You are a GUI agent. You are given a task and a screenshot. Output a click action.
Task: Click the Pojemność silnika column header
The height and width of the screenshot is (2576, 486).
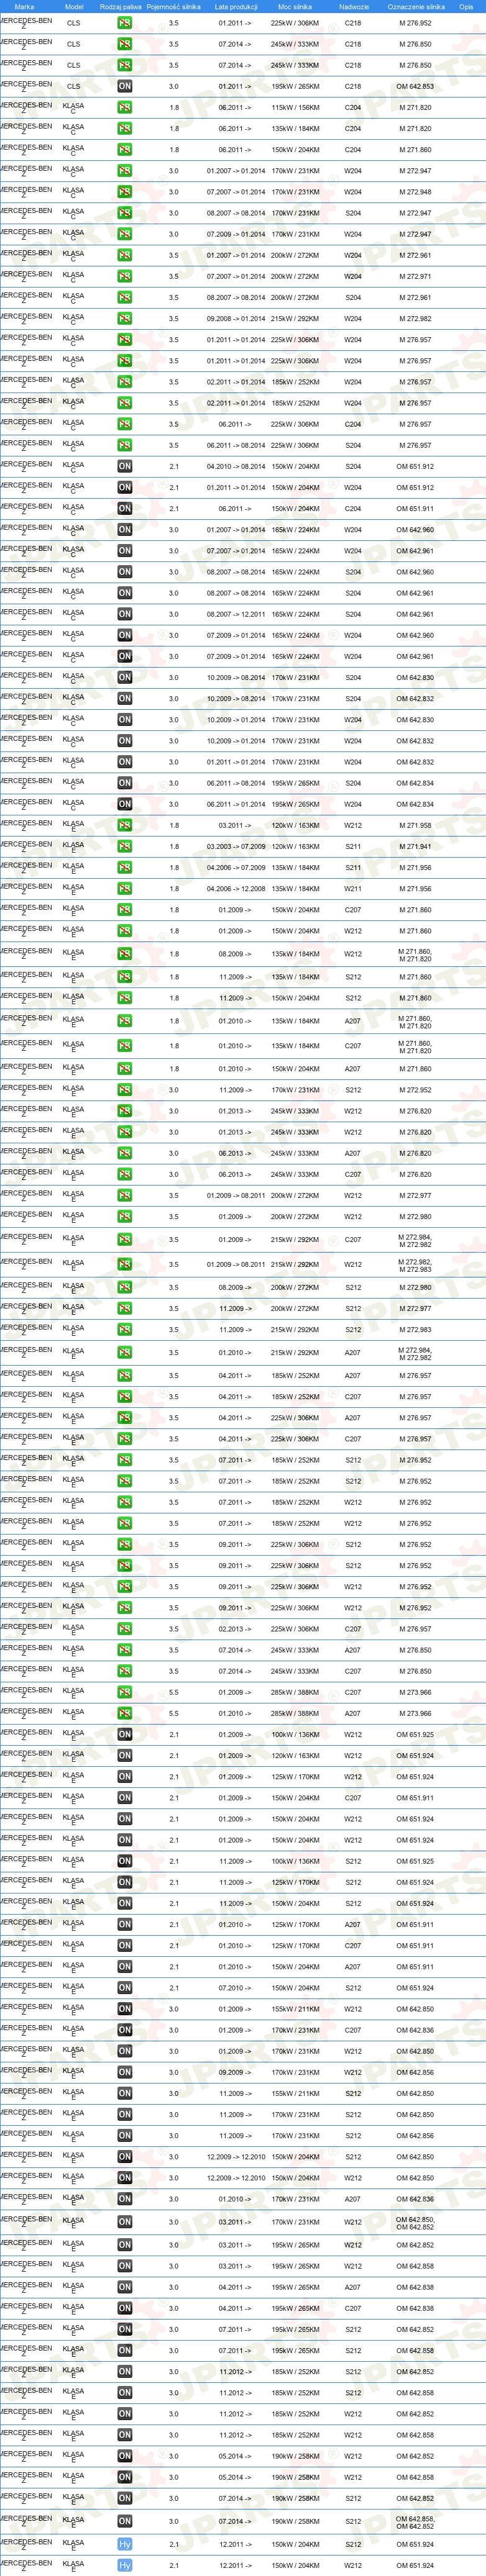click(174, 6)
